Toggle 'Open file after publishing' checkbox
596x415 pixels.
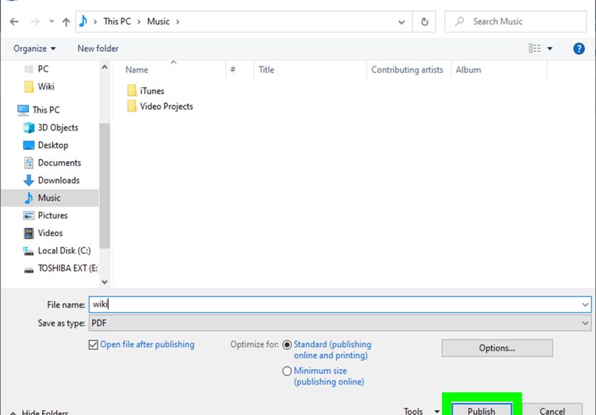coord(93,344)
